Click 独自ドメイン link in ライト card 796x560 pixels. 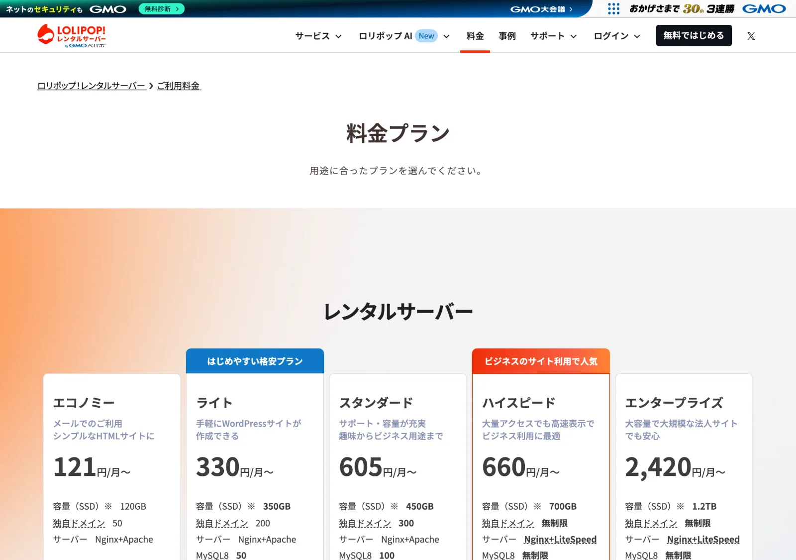222,523
